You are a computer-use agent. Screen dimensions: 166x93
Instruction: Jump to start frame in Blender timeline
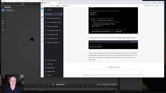(x=57, y=84)
